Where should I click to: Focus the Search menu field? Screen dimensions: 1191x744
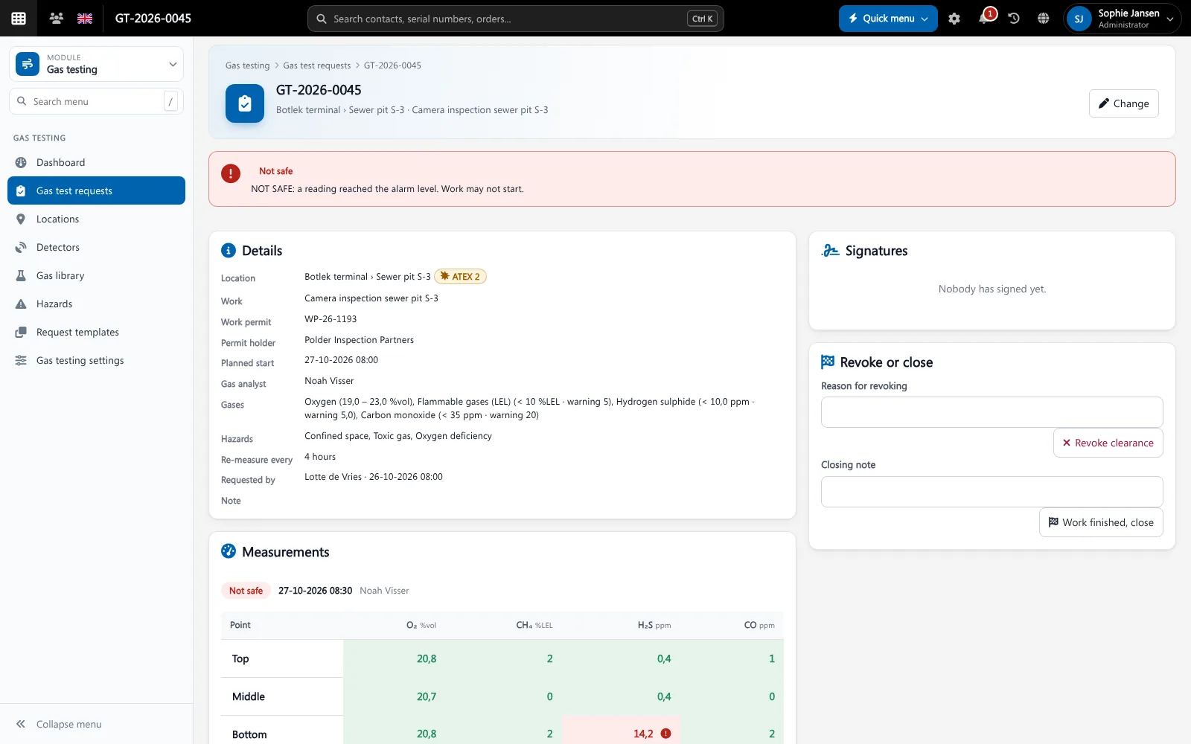pyautogui.click(x=96, y=101)
